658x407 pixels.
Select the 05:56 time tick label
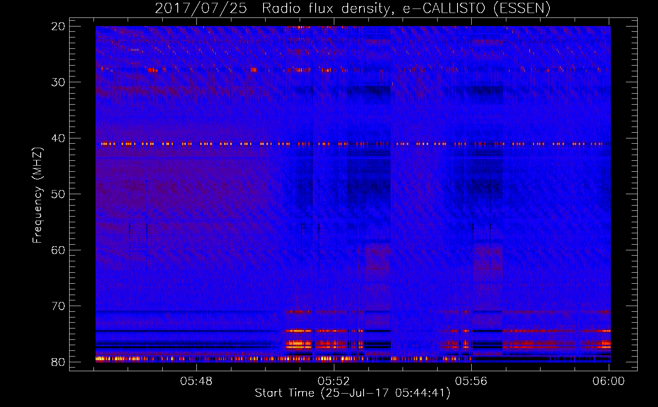(x=471, y=381)
